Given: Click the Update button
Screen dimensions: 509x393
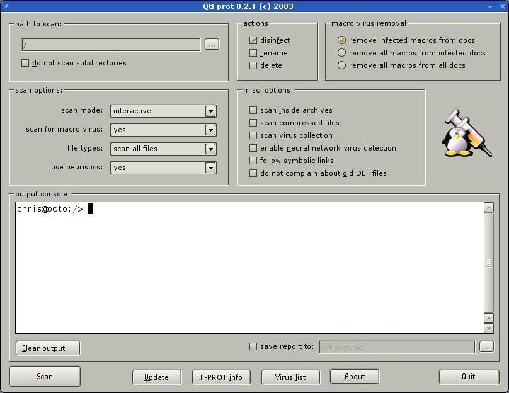Looking at the screenshot, I should (157, 377).
